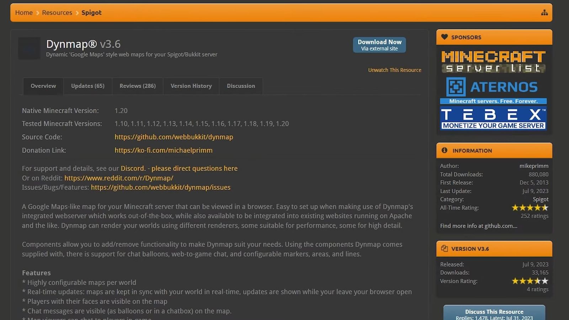
Task: Open the Minecraft Server List sponsor banner
Action: click(494, 60)
